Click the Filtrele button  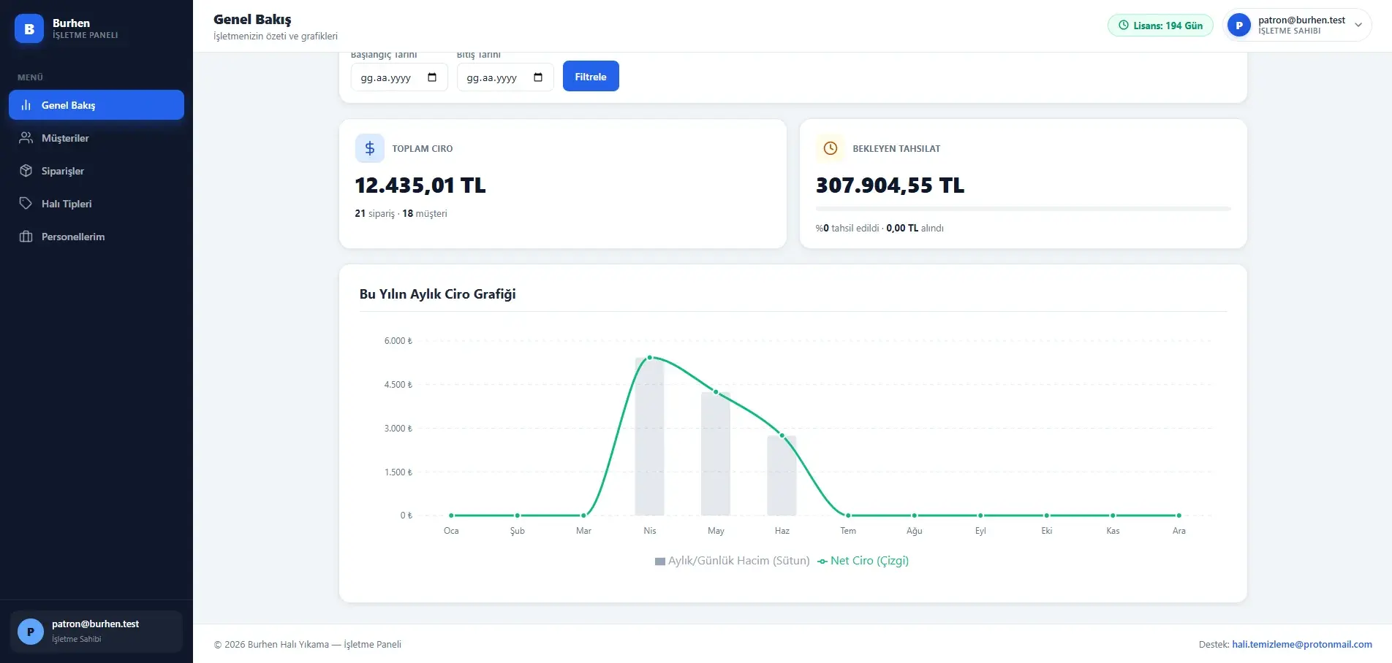pos(591,76)
